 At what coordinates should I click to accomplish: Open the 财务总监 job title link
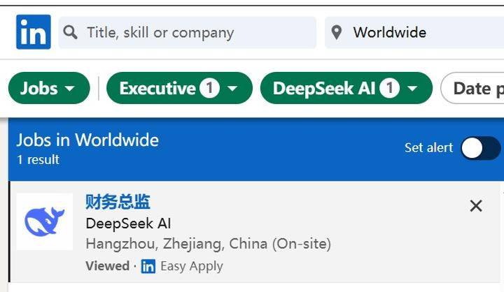tap(118, 202)
